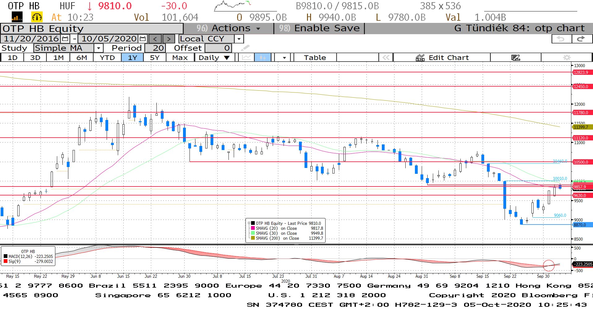Click SMAVG (30) green legend swatch

coord(253,233)
